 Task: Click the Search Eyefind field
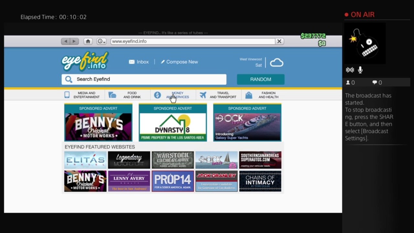coord(144,79)
